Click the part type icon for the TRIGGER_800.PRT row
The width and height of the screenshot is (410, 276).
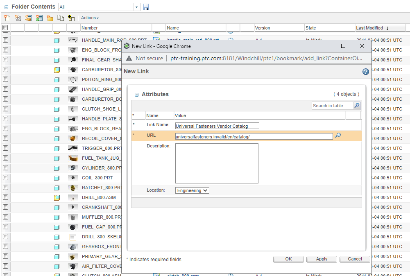coord(57,149)
